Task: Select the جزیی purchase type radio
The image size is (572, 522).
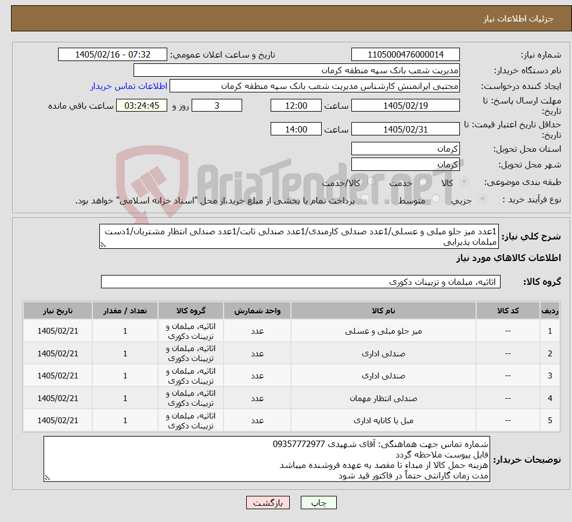Action: 483,199
